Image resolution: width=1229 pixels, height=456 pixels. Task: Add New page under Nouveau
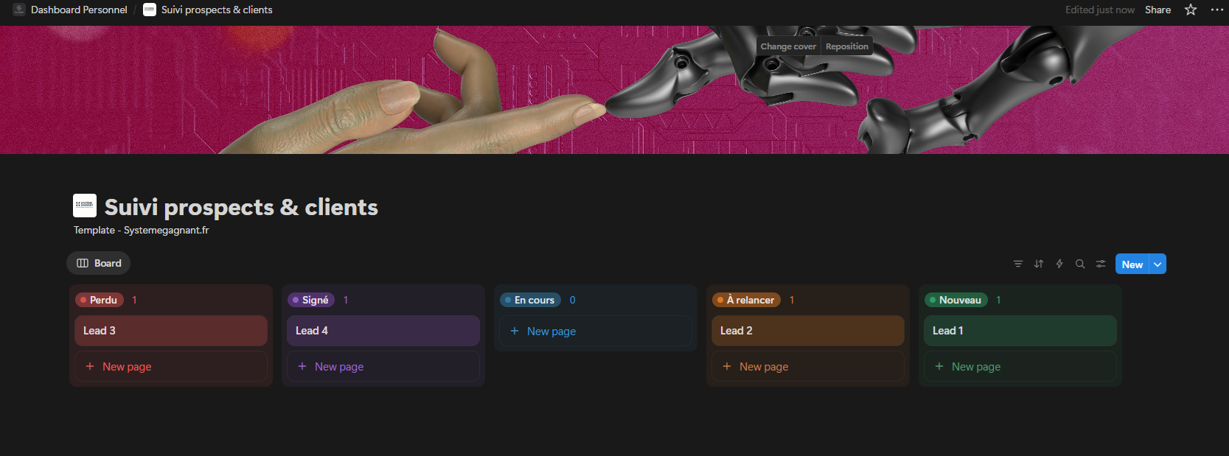click(x=1020, y=366)
